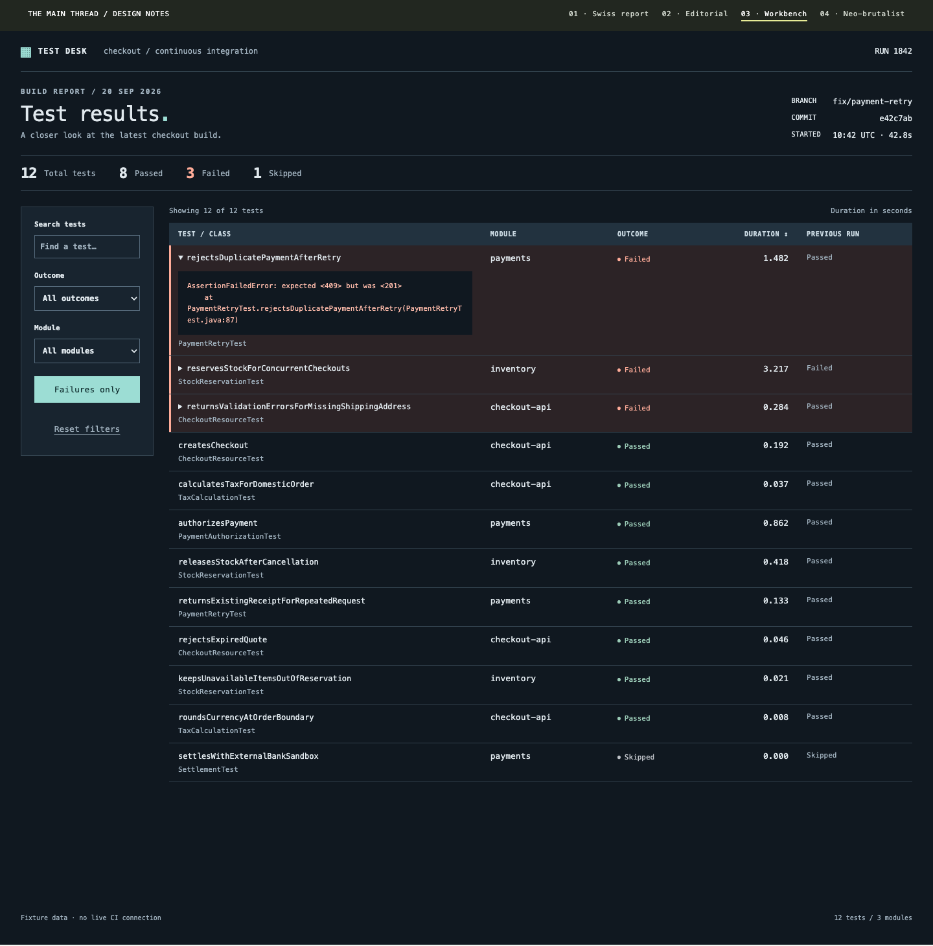Click the checkout / continuous integration breadcrumb

[x=181, y=51]
